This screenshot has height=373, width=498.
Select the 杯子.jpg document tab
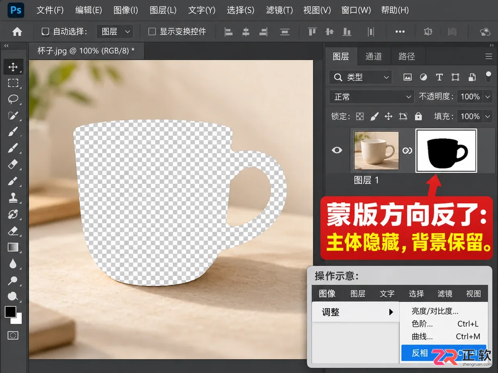coord(86,51)
